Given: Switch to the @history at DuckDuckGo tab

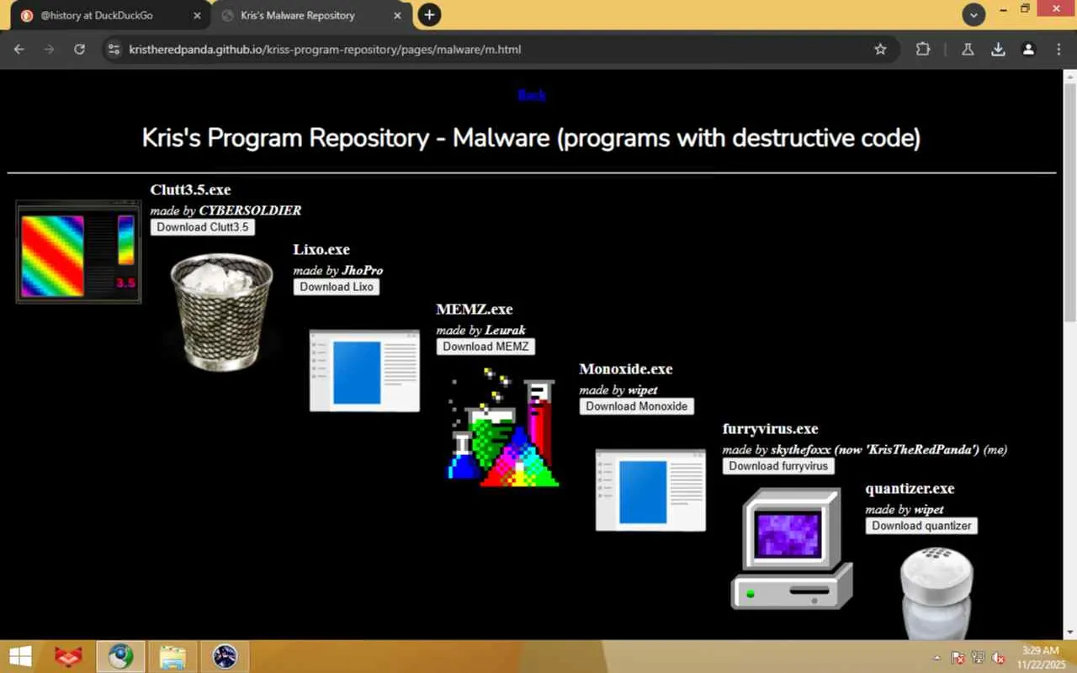Looking at the screenshot, I should click(x=109, y=15).
